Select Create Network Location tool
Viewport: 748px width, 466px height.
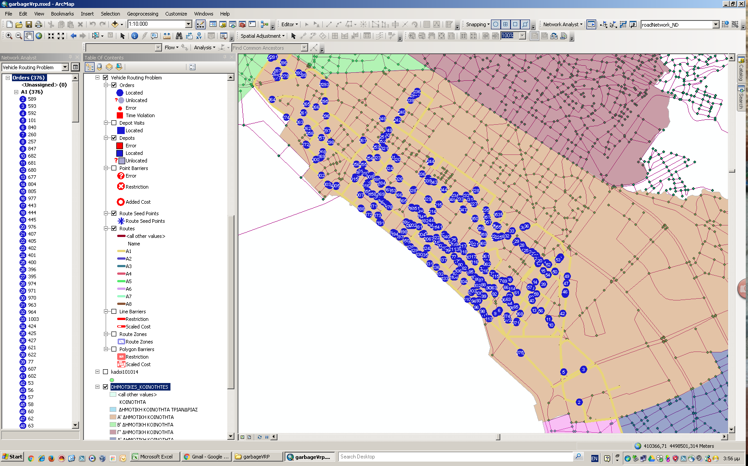603,24
